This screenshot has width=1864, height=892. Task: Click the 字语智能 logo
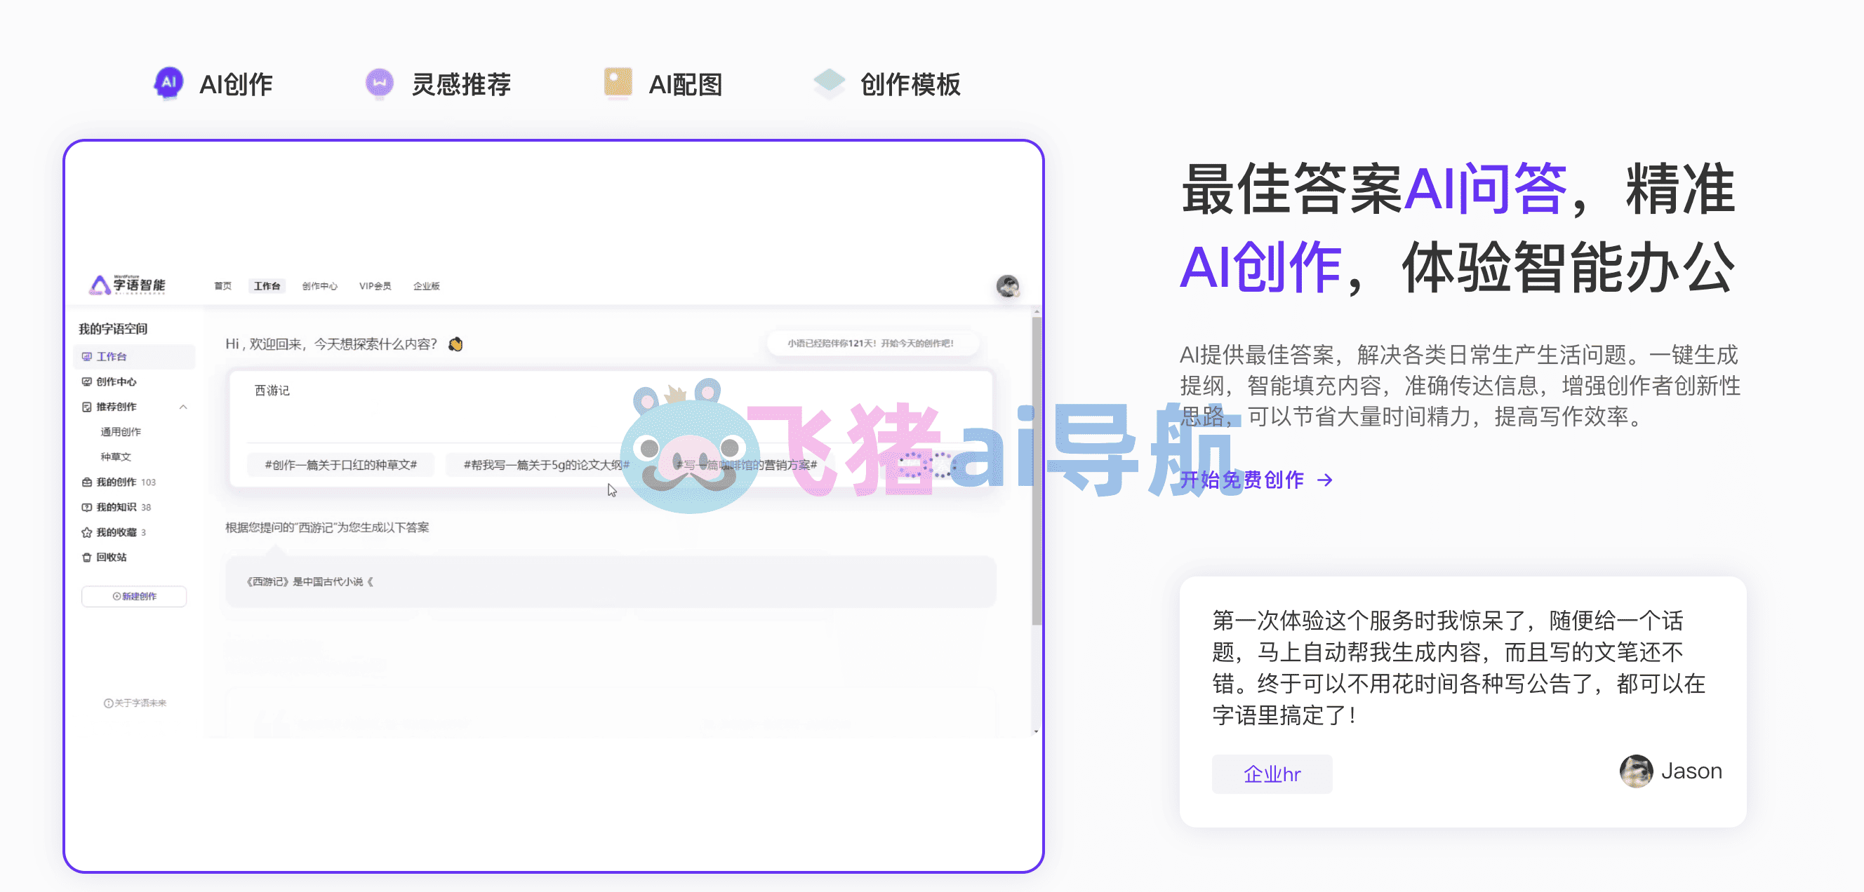click(127, 285)
